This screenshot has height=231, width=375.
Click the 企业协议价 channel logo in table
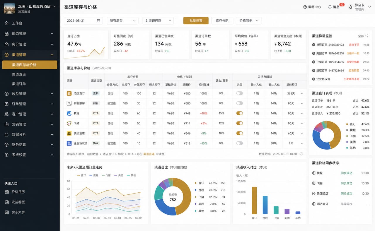(x=69, y=143)
